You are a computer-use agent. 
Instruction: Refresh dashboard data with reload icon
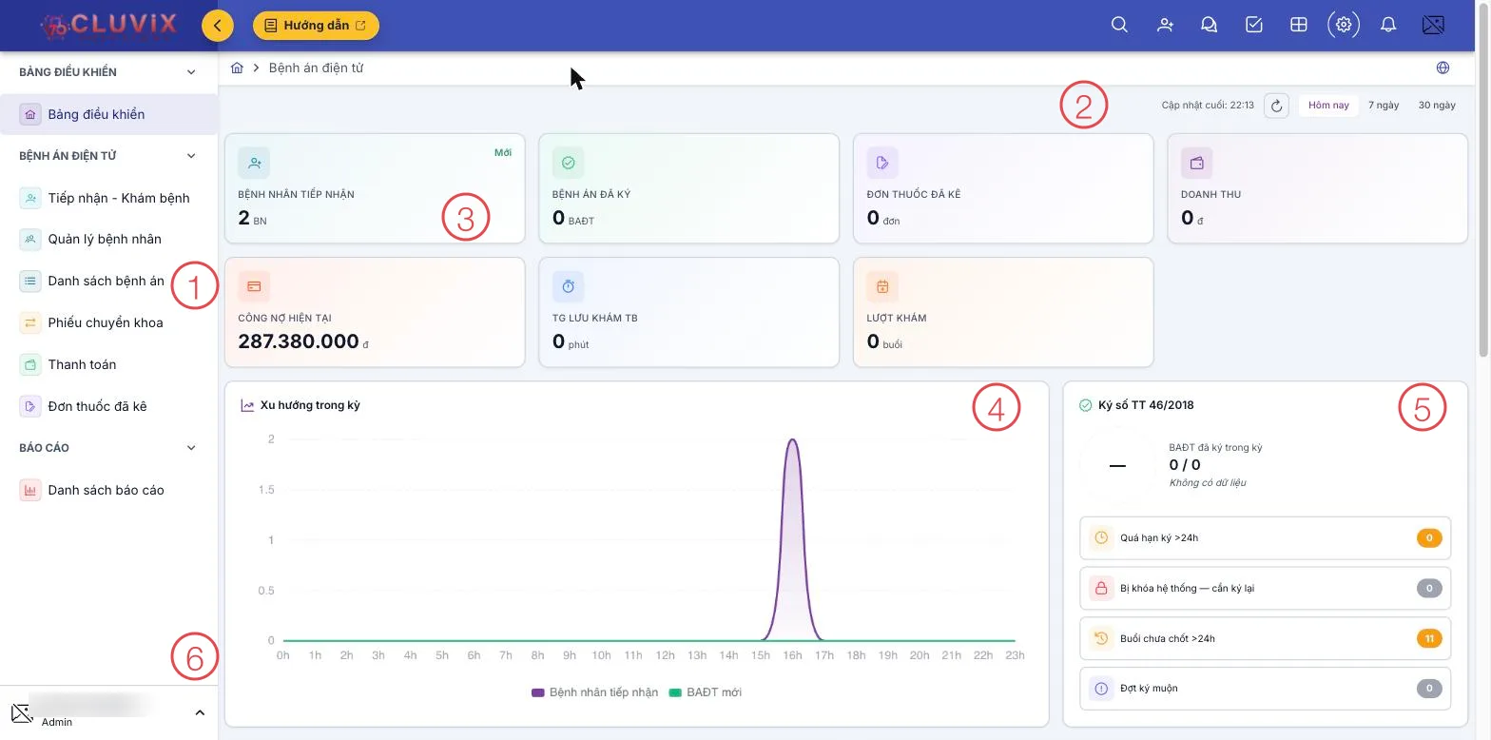click(x=1277, y=106)
